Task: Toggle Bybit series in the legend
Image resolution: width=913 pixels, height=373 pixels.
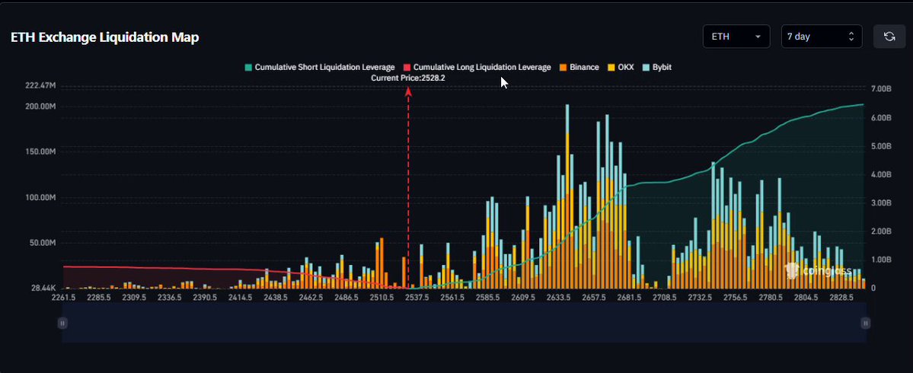Action: [x=657, y=68]
